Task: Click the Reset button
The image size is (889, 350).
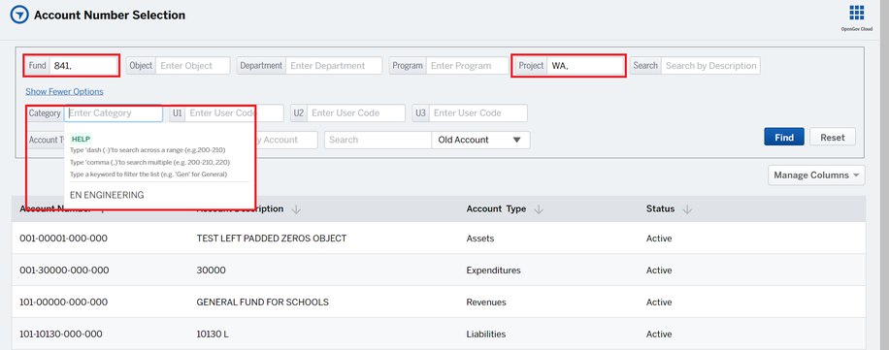Action: [x=833, y=137]
